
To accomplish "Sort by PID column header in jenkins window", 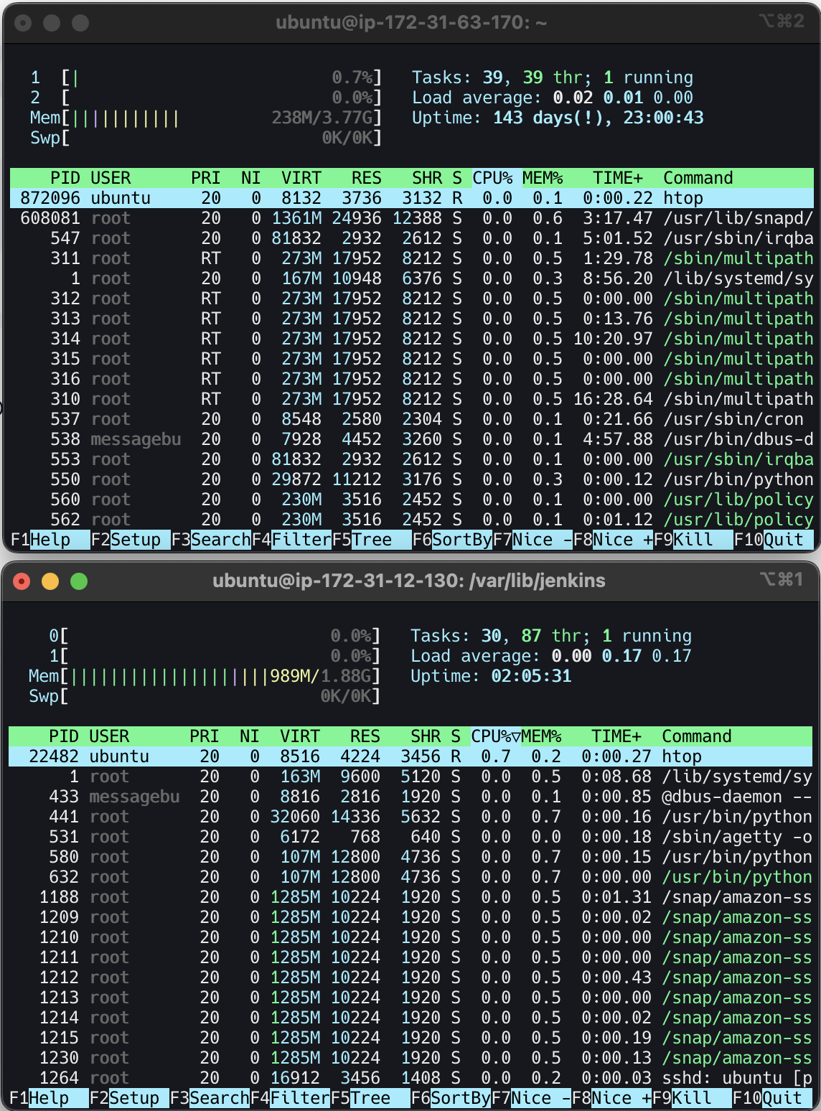I will click(63, 736).
